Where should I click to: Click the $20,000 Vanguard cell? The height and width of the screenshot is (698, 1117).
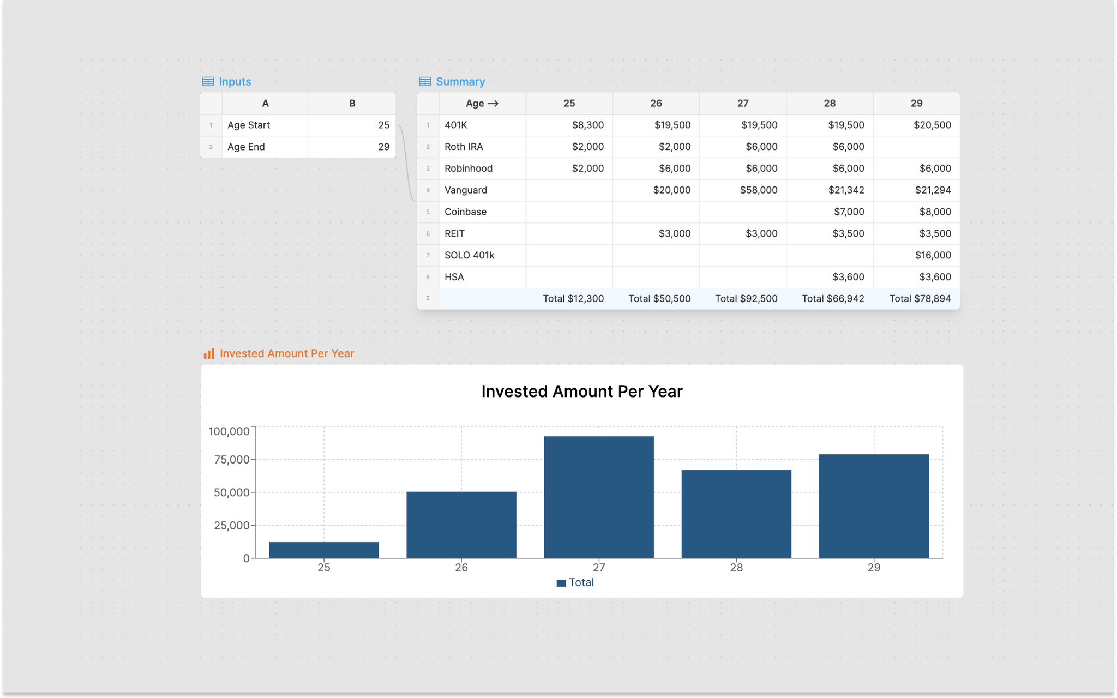tap(656, 190)
